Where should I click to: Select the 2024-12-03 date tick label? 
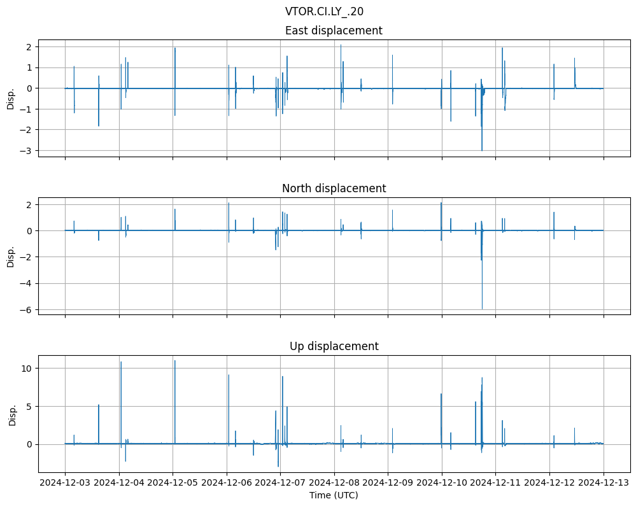(65, 483)
